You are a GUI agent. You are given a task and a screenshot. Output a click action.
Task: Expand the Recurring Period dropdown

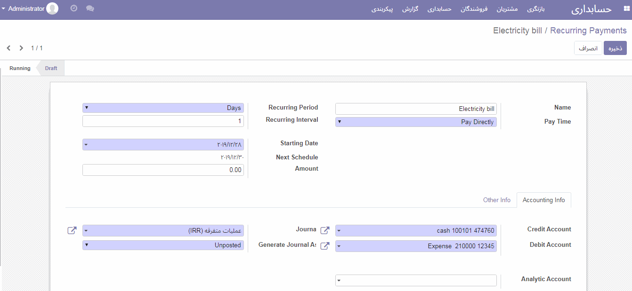pos(163,108)
